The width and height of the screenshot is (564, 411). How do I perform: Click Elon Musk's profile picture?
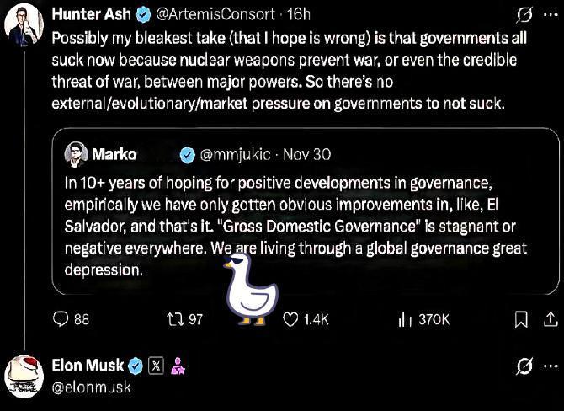pyautogui.click(x=25, y=376)
